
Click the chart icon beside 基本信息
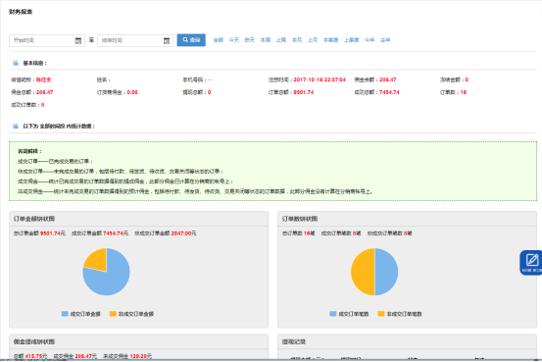click(x=16, y=63)
